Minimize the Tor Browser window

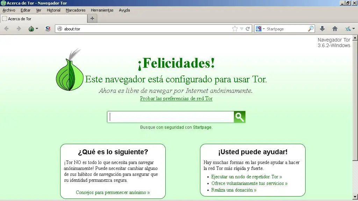point(342,3)
